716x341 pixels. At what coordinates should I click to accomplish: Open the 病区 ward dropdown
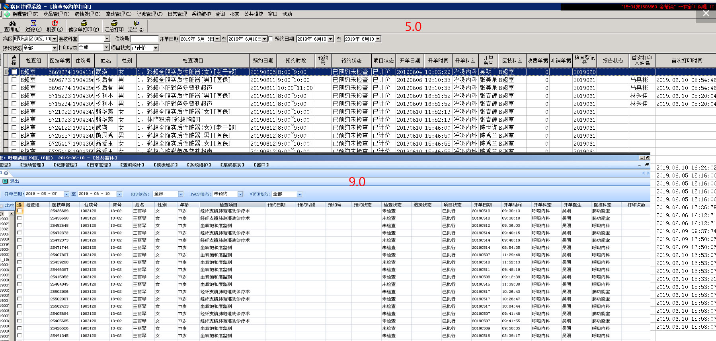(55, 39)
